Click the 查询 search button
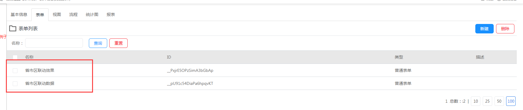 pyautogui.click(x=98, y=43)
